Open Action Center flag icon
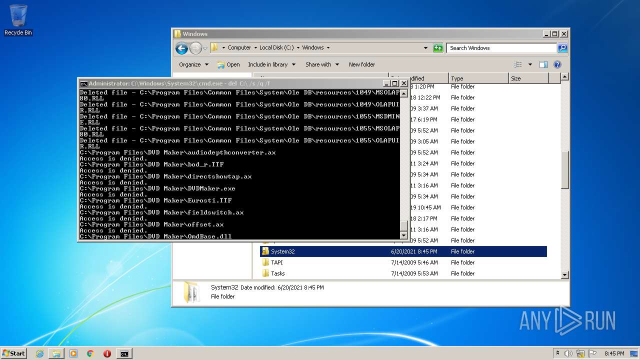640x360 pixels. [x=592, y=353]
